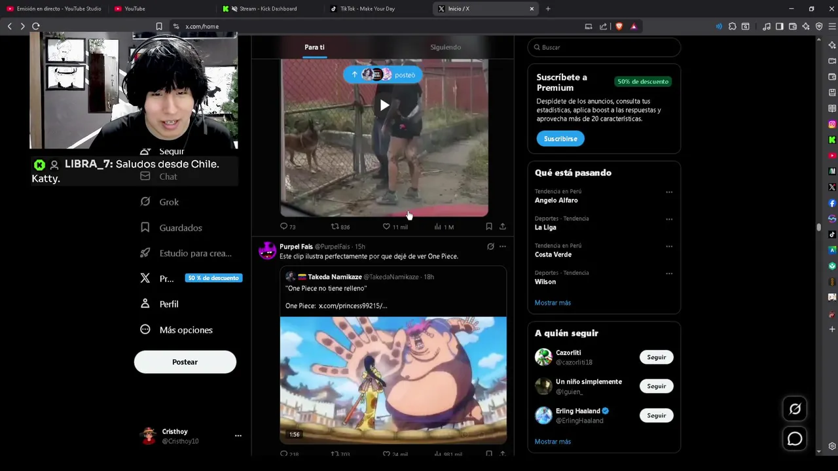Open Más opciones in the sidebar

coord(176,330)
